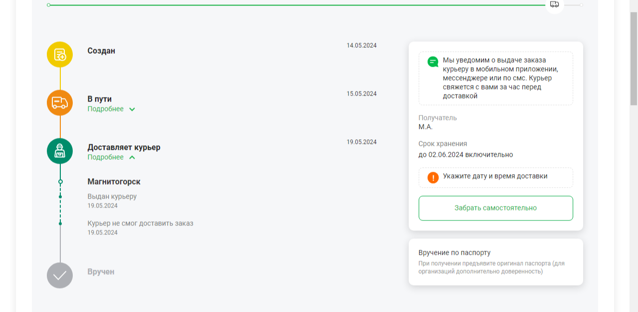Viewport: 638px width, 312px height.
Task: Collapse Подробнее under Доставляет курьер
Action: click(x=106, y=157)
